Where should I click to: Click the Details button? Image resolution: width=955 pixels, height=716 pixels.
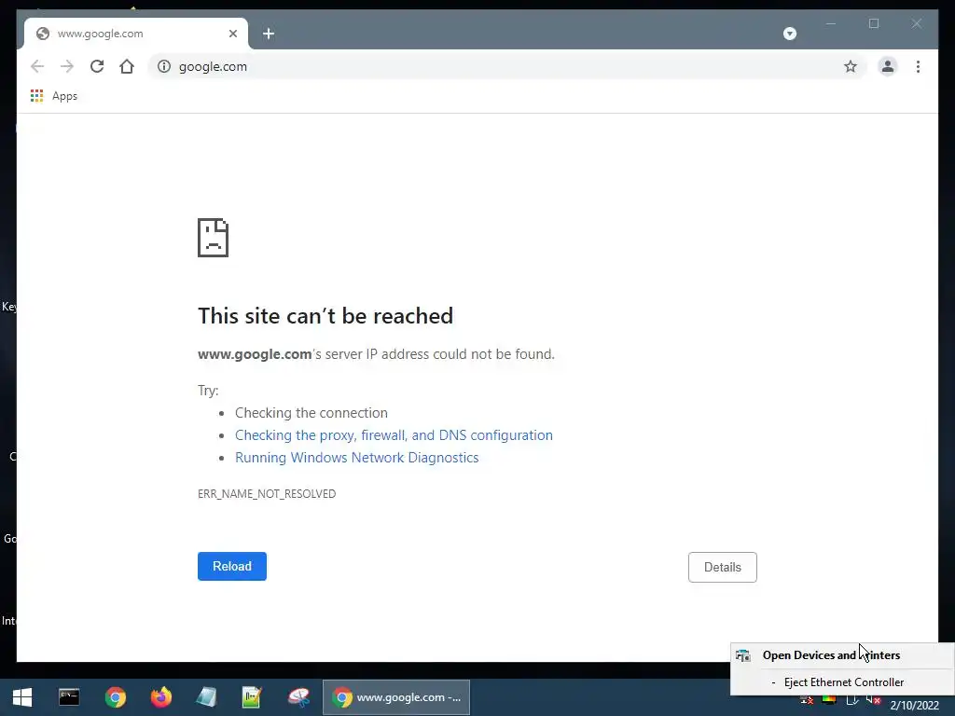(x=723, y=568)
